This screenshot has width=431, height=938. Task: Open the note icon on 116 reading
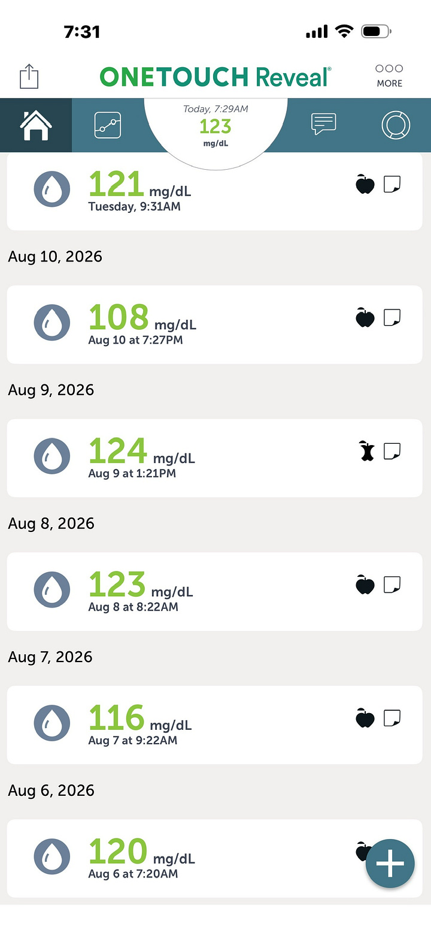point(392,717)
